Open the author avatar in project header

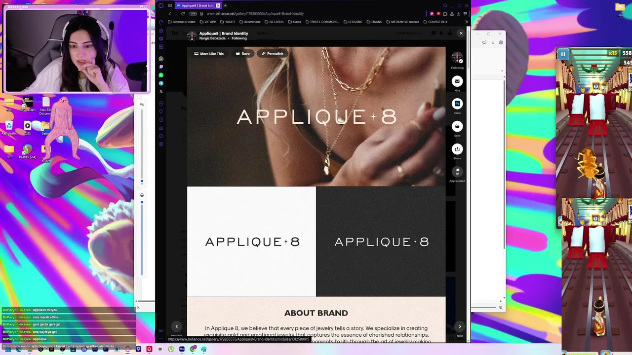coord(192,35)
